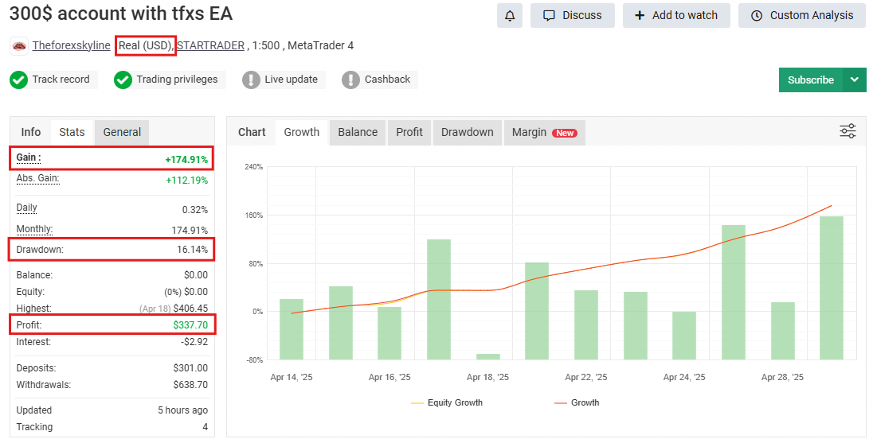Click the tallest Apr 17 growth bar
The width and height of the screenshot is (873, 439).
click(438, 299)
